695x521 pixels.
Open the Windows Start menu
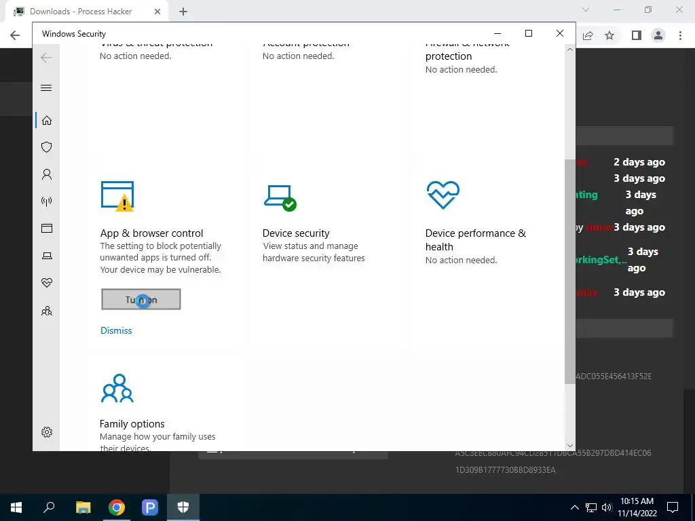pos(16,507)
